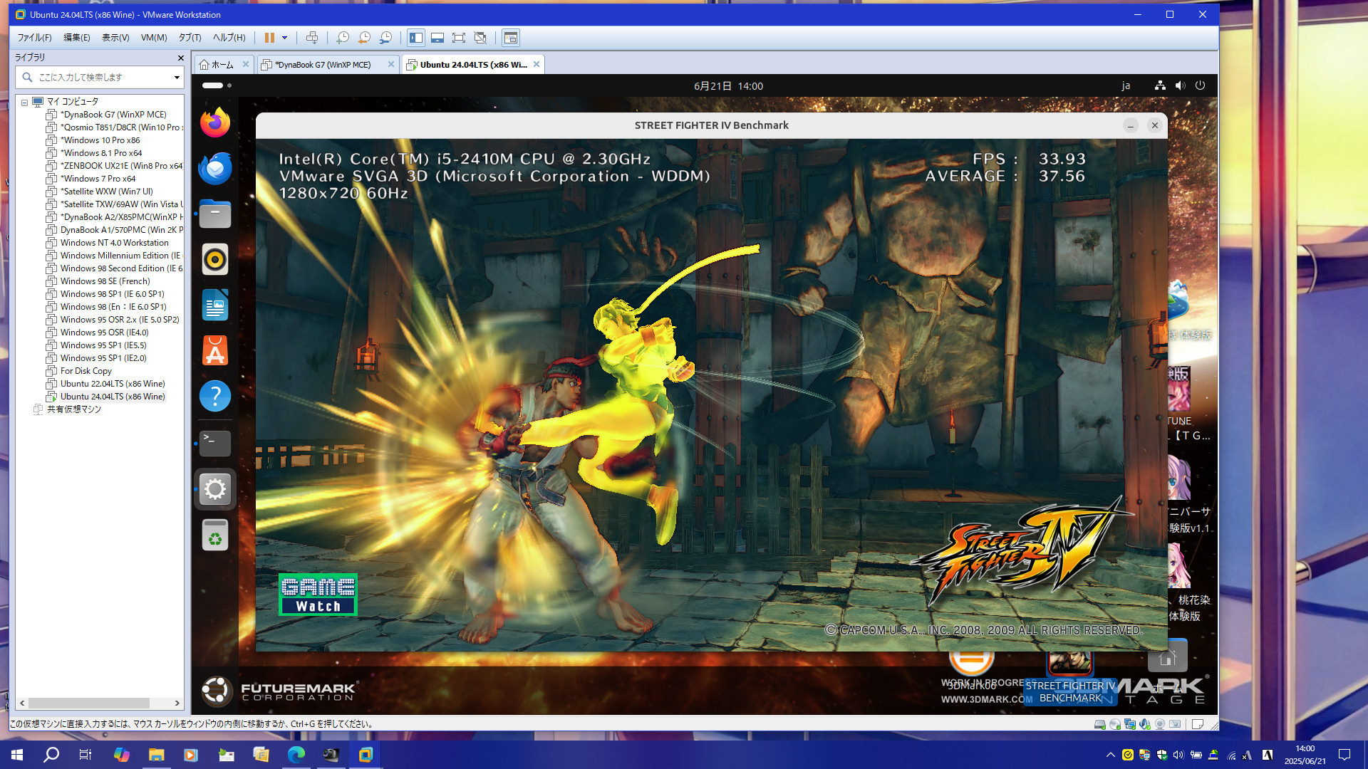Viewport: 1368px width, 769px height.
Task: Select Windows 98 SE (French) entry
Action: tap(105, 281)
